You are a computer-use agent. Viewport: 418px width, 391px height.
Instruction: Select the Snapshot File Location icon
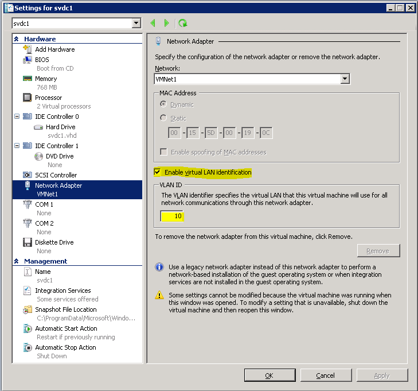tap(27, 309)
